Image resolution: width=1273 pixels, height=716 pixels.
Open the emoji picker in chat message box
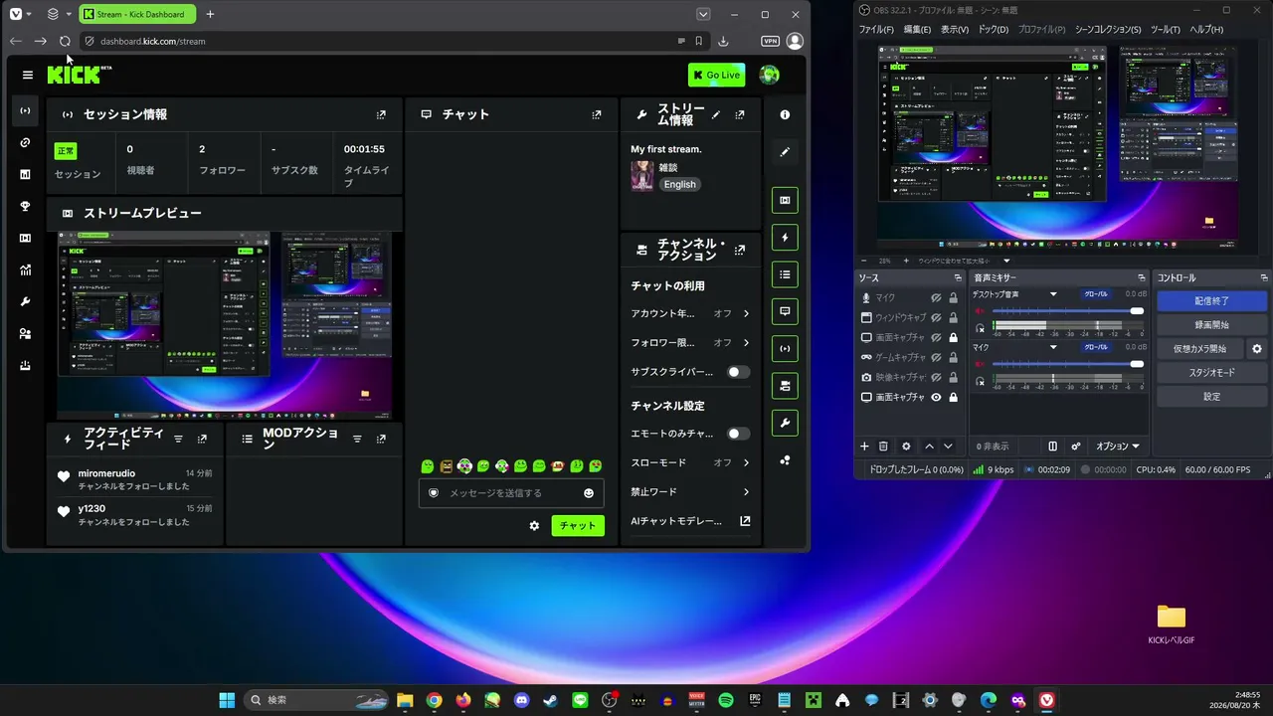click(x=589, y=493)
